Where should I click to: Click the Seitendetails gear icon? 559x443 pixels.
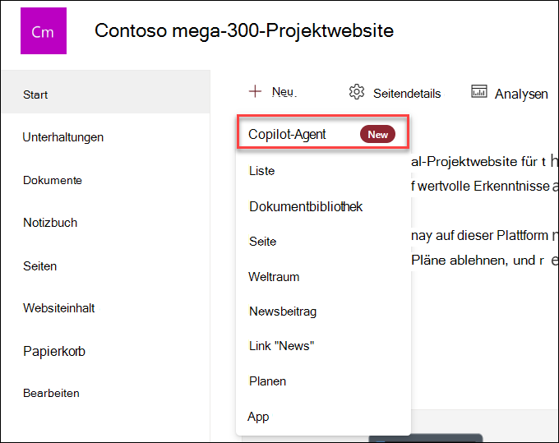pos(357,92)
